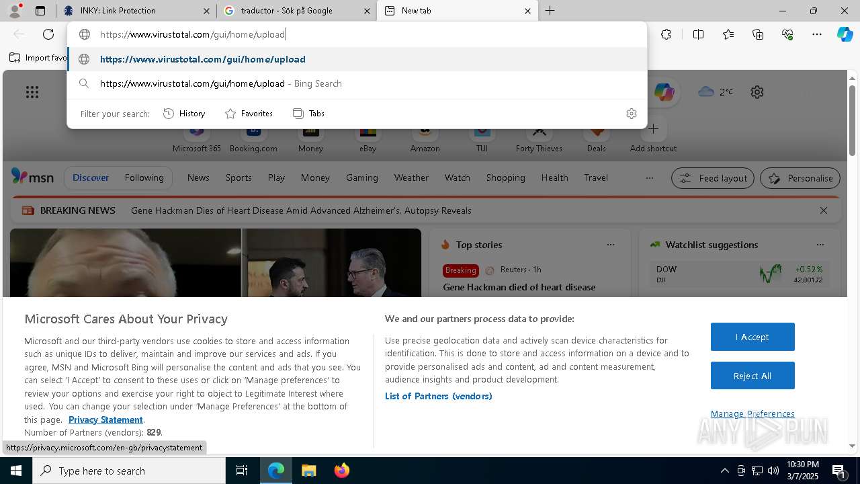This screenshot has height=484, width=860.
Task: Open a new browser tab with plus button
Action: point(550,11)
